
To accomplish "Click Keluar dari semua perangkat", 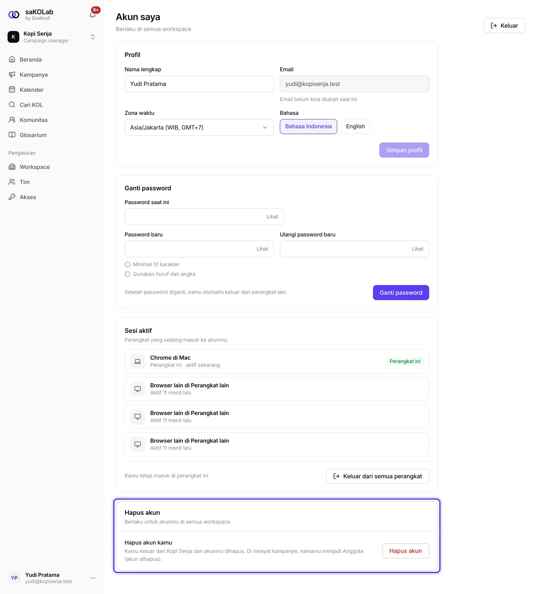I will [x=377, y=476].
